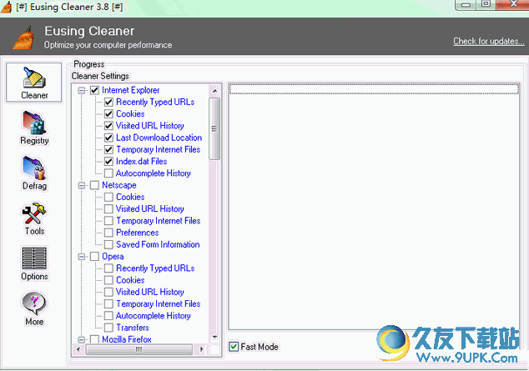Image resolution: width=529 pixels, height=371 pixels.
Task: Enable Opera Cookies checkbox
Action: pyautogui.click(x=108, y=280)
